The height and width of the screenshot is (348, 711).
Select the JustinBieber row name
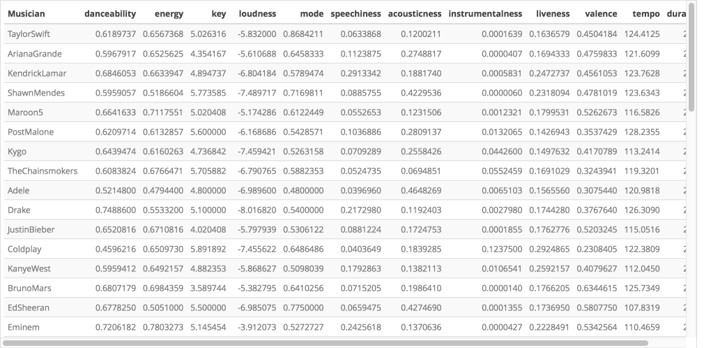pyautogui.click(x=31, y=229)
